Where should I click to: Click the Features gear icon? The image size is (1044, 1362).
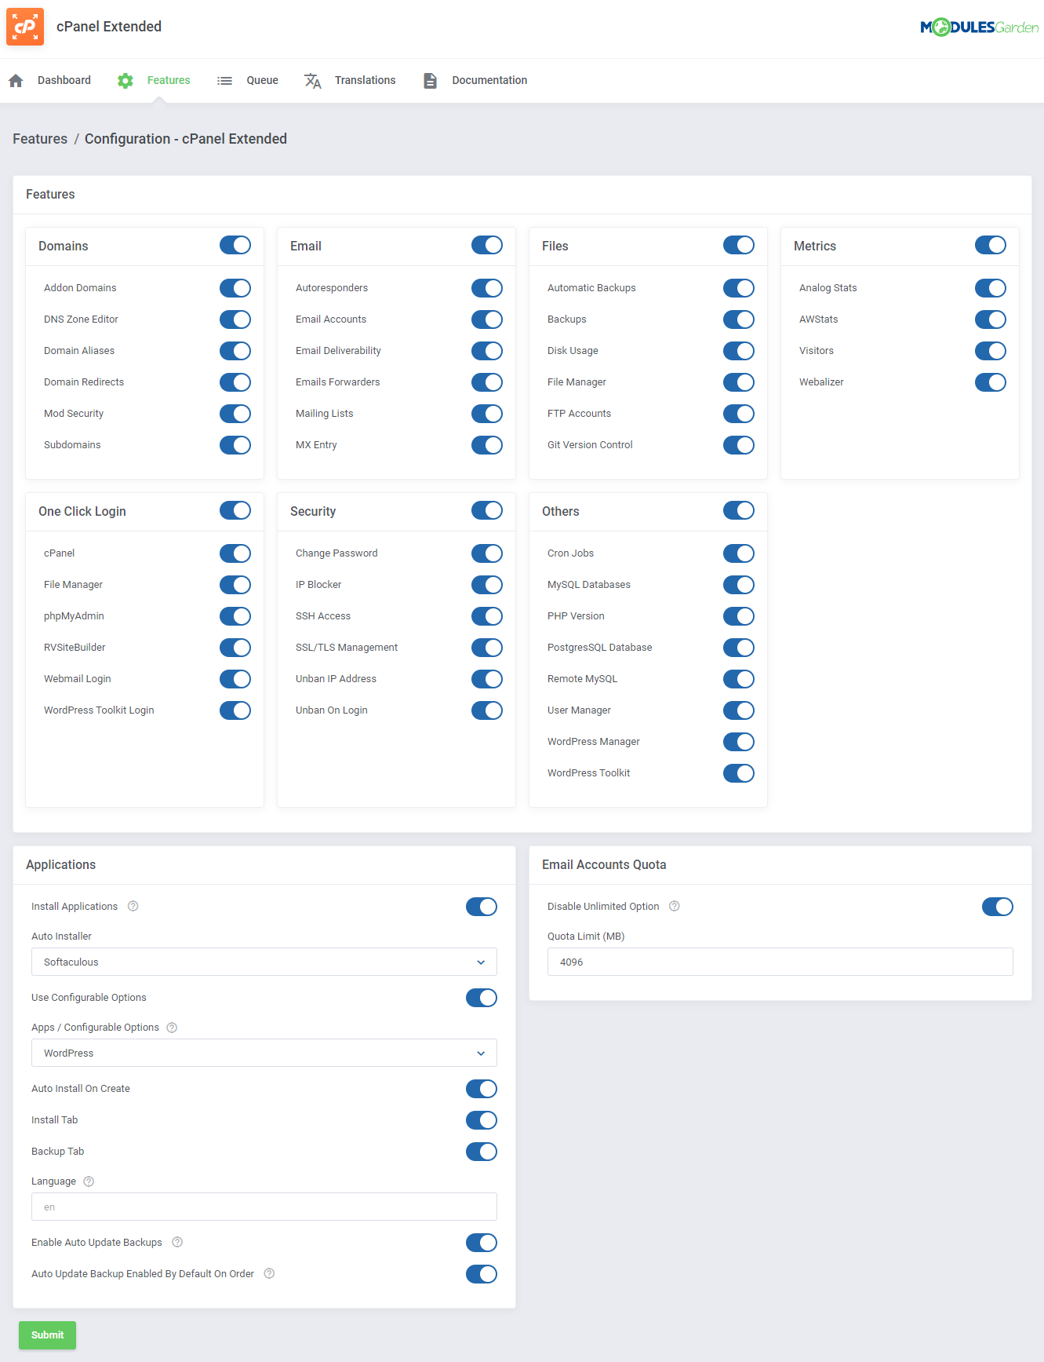pyautogui.click(x=125, y=80)
